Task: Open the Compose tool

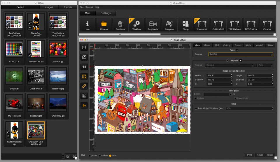Action: click(169, 25)
